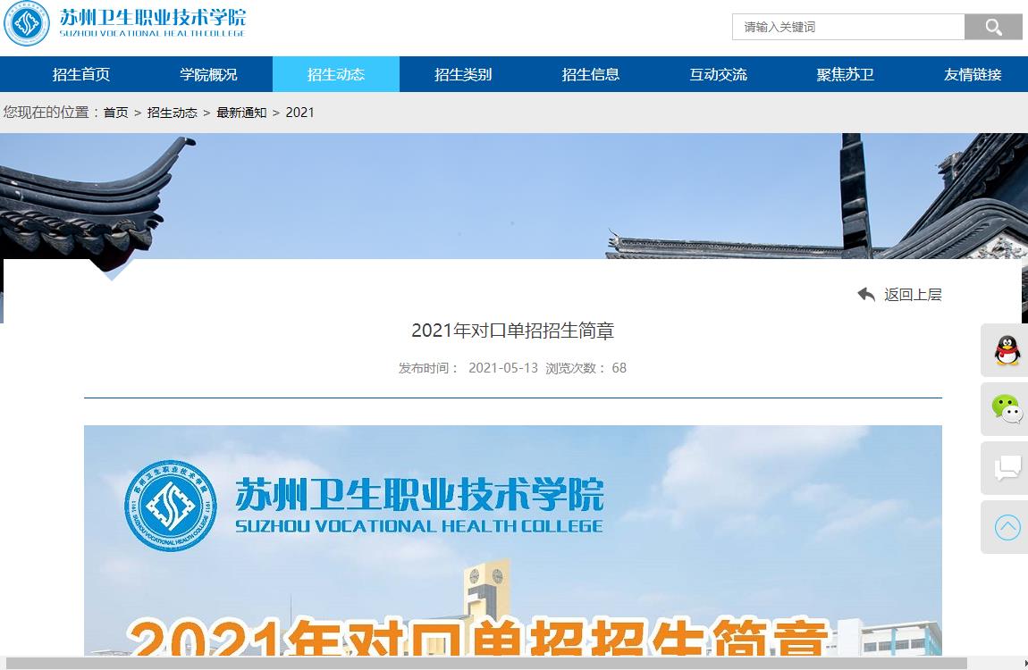This screenshot has height=670, width=1028.
Task: Click the college logo emblem in header
Action: click(27, 23)
